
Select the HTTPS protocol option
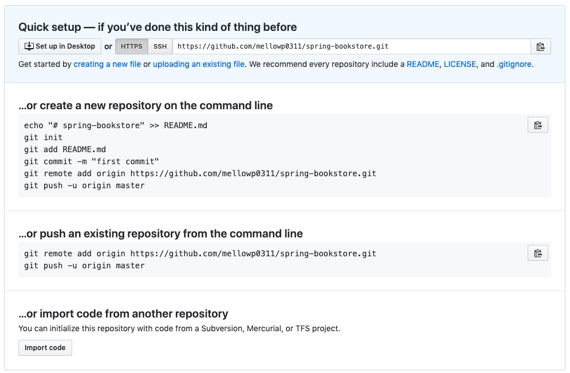(x=132, y=46)
